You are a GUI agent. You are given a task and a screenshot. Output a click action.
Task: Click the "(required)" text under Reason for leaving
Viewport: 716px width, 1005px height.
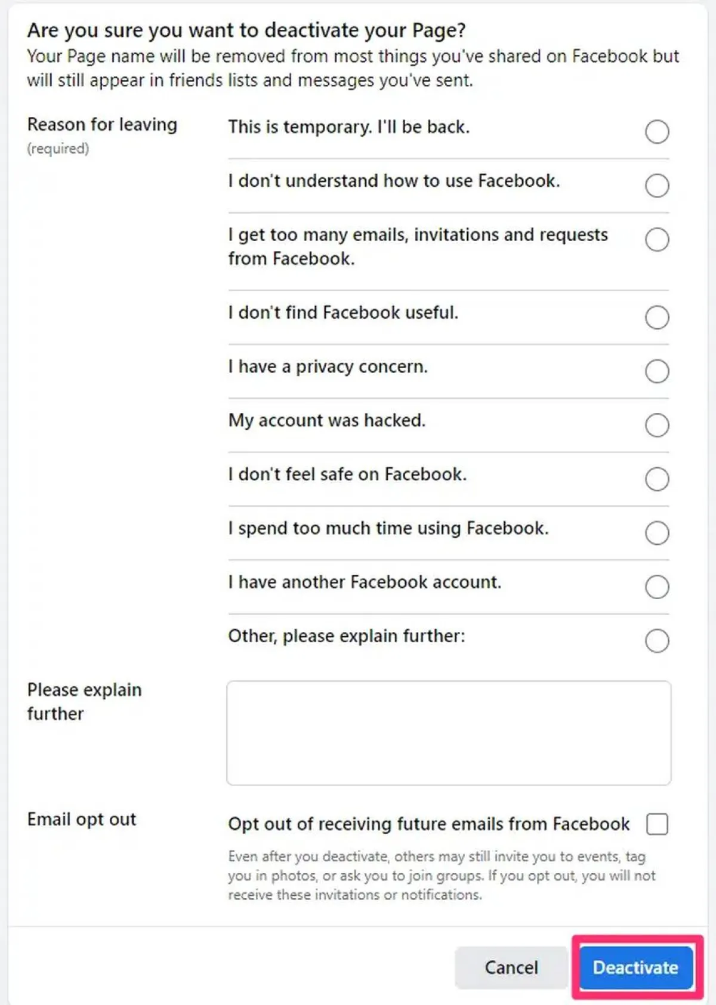[x=58, y=149]
